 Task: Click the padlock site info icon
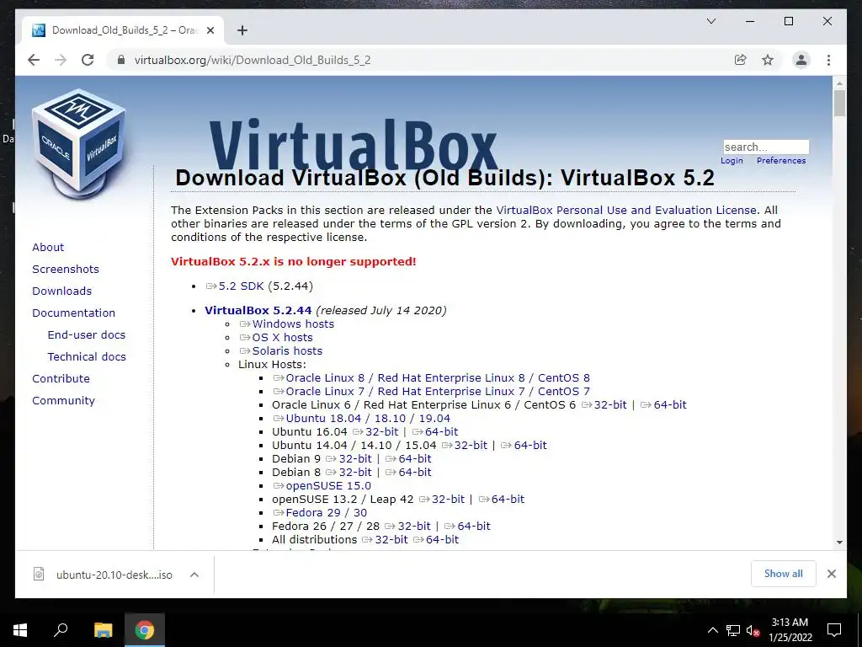tap(121, 60)
